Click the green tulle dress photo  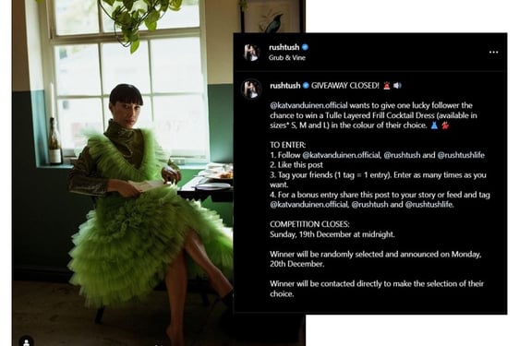[x=123, y=173]
